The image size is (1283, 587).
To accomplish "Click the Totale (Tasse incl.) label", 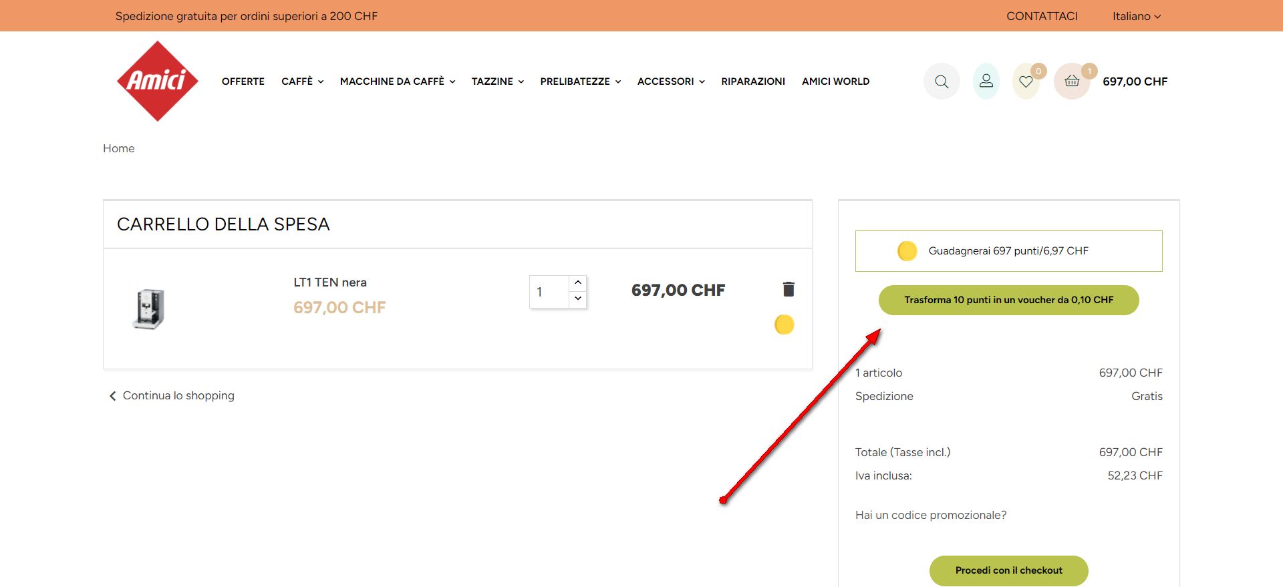I will [903, 452].
